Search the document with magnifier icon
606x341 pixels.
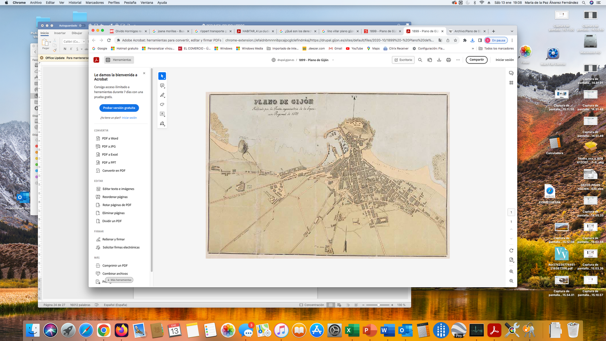coord(420,60)
